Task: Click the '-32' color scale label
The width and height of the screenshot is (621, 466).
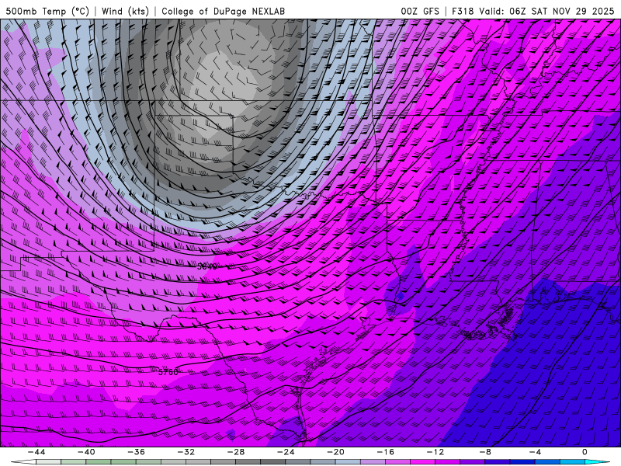Action: coord(186,452)
